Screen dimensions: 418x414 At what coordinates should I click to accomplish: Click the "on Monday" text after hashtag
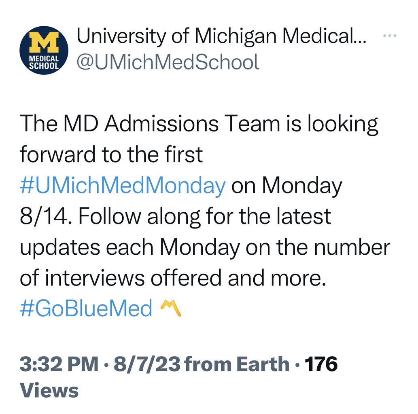286,186
